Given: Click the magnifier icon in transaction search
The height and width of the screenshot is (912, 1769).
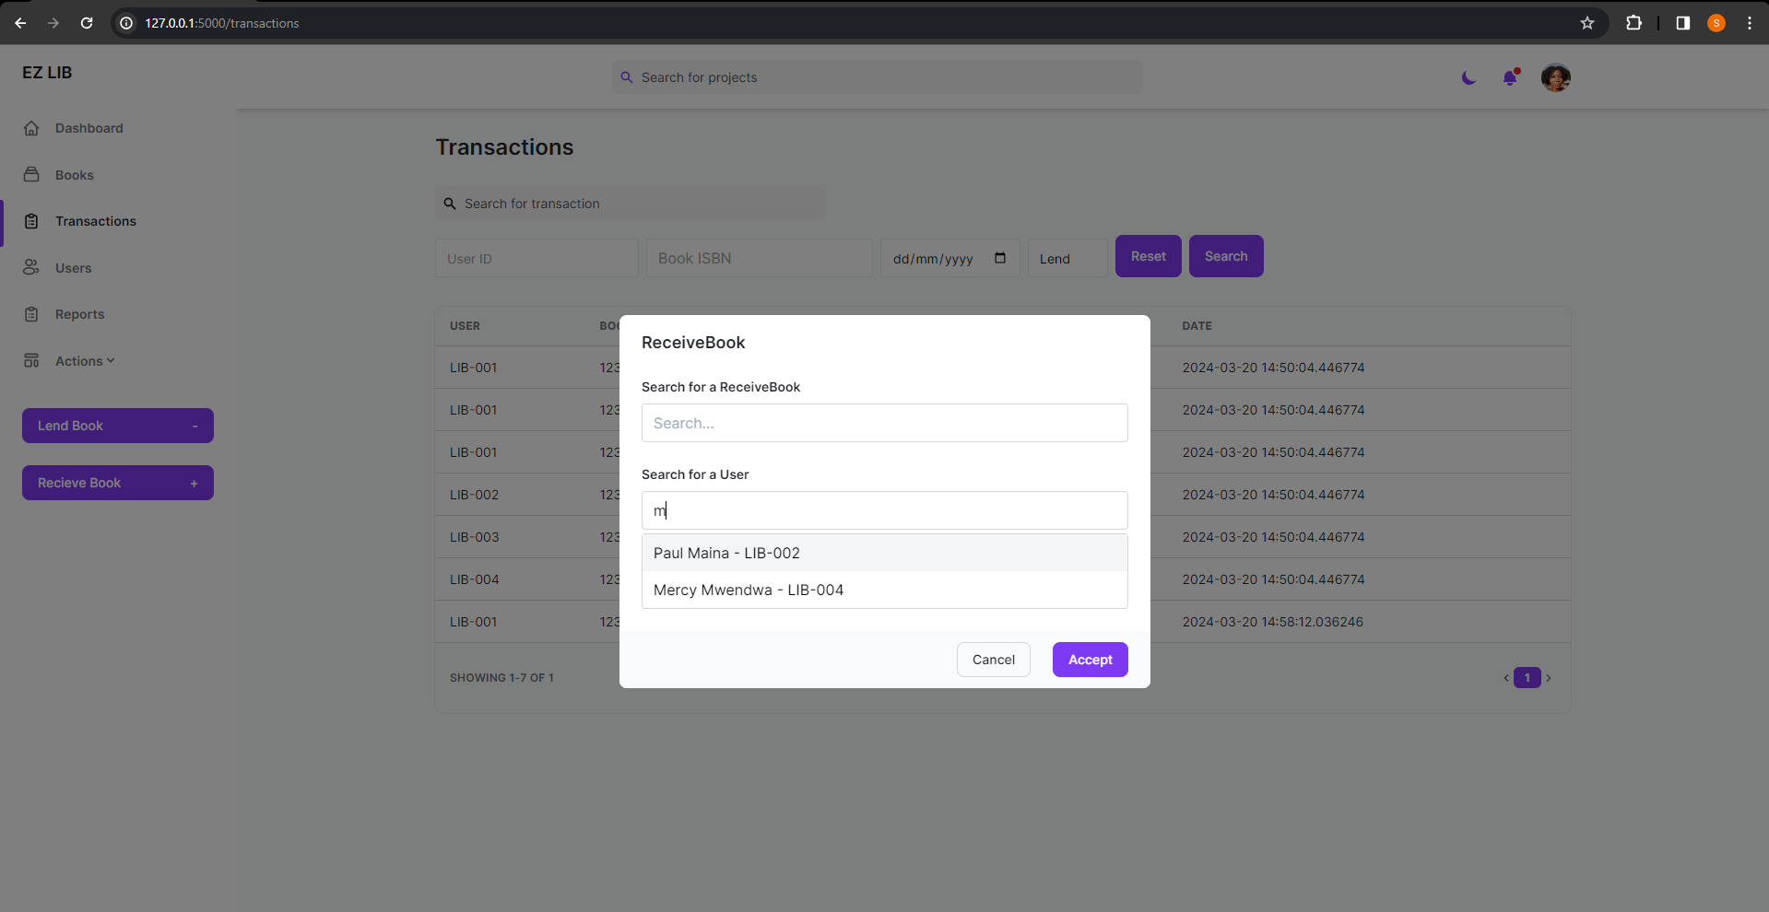Looking at the screenshot, I should tap(450, 204).
